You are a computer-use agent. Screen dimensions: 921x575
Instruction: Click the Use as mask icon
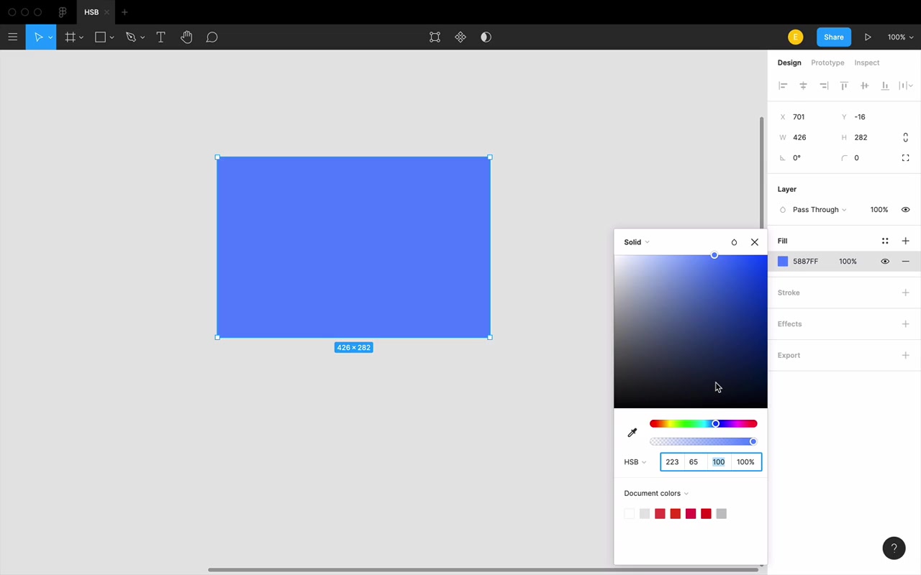486,37
